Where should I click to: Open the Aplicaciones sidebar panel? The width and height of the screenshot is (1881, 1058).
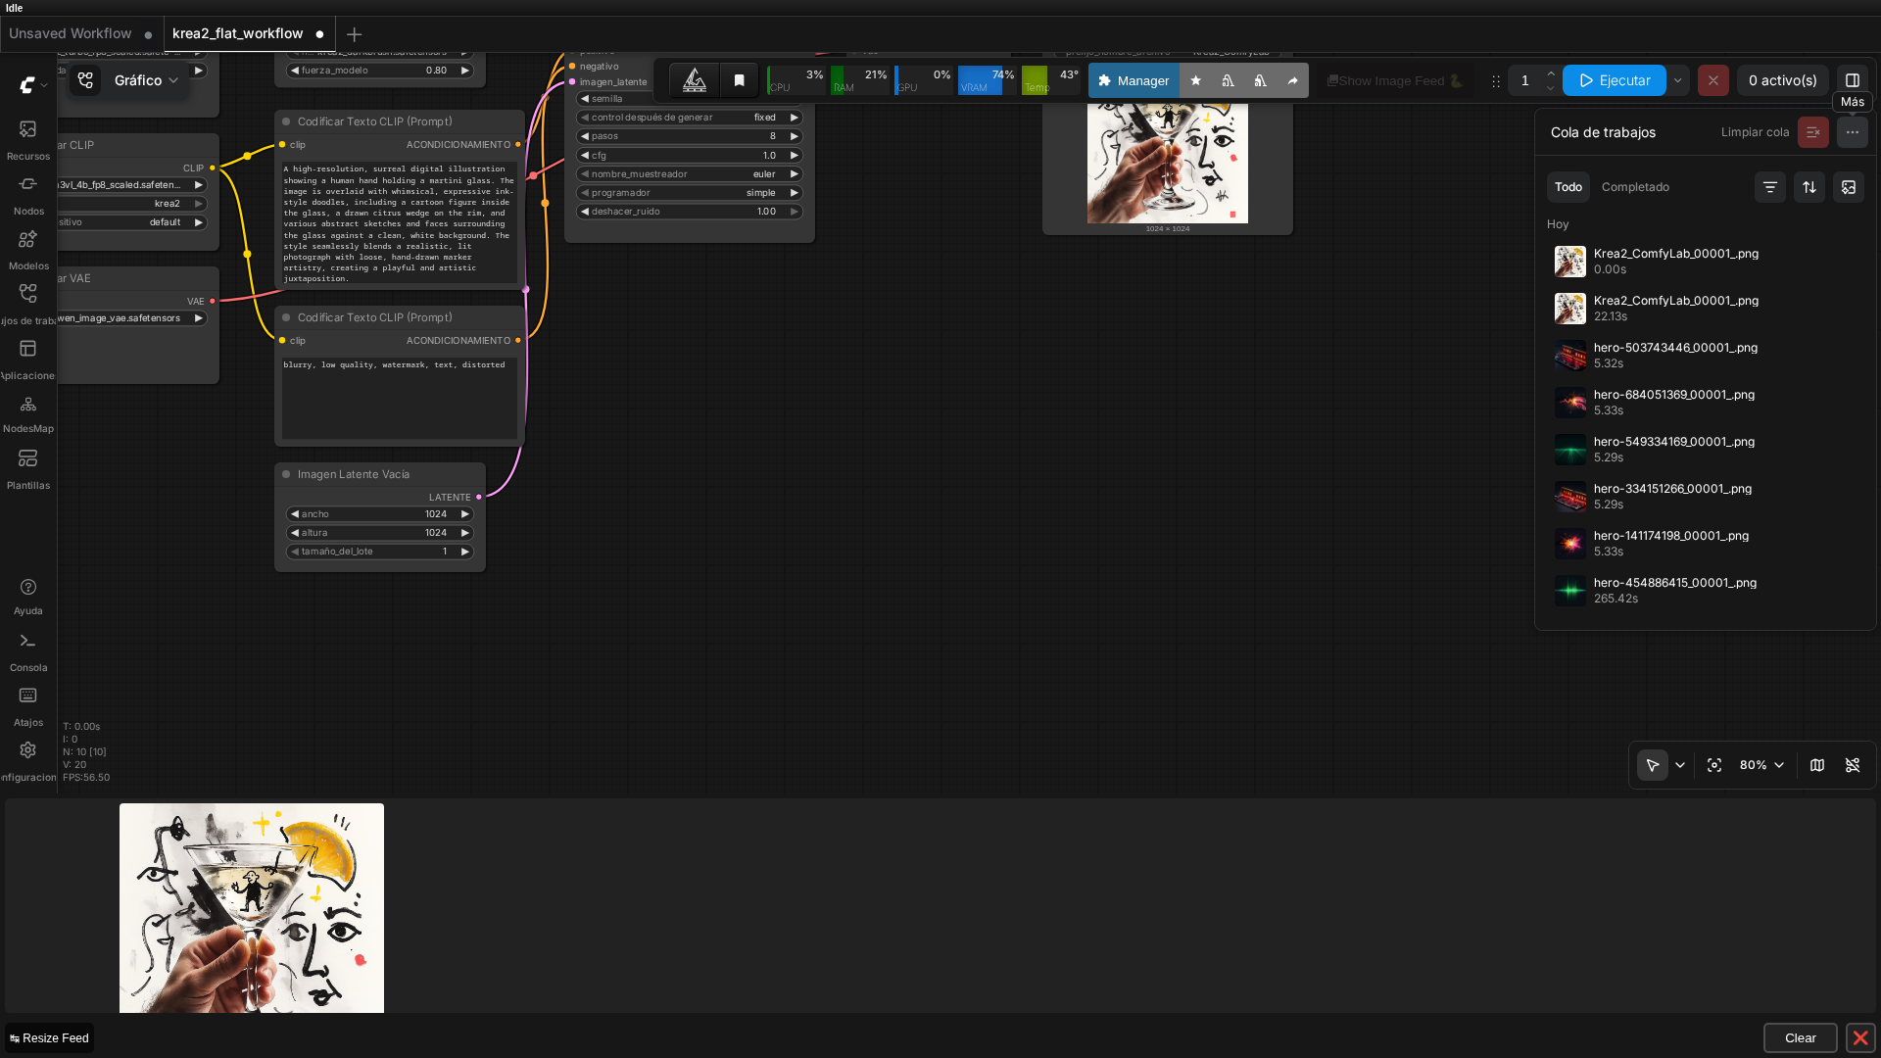point(27,360)
